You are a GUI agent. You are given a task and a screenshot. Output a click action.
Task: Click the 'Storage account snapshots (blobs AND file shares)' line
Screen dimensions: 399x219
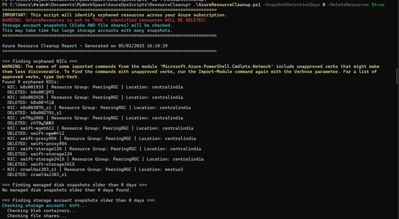point(87,25)
